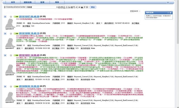Play the 2015/09/30 10:26:22 call recording
This screenshot has width=179, height=108.
point(5,86)
